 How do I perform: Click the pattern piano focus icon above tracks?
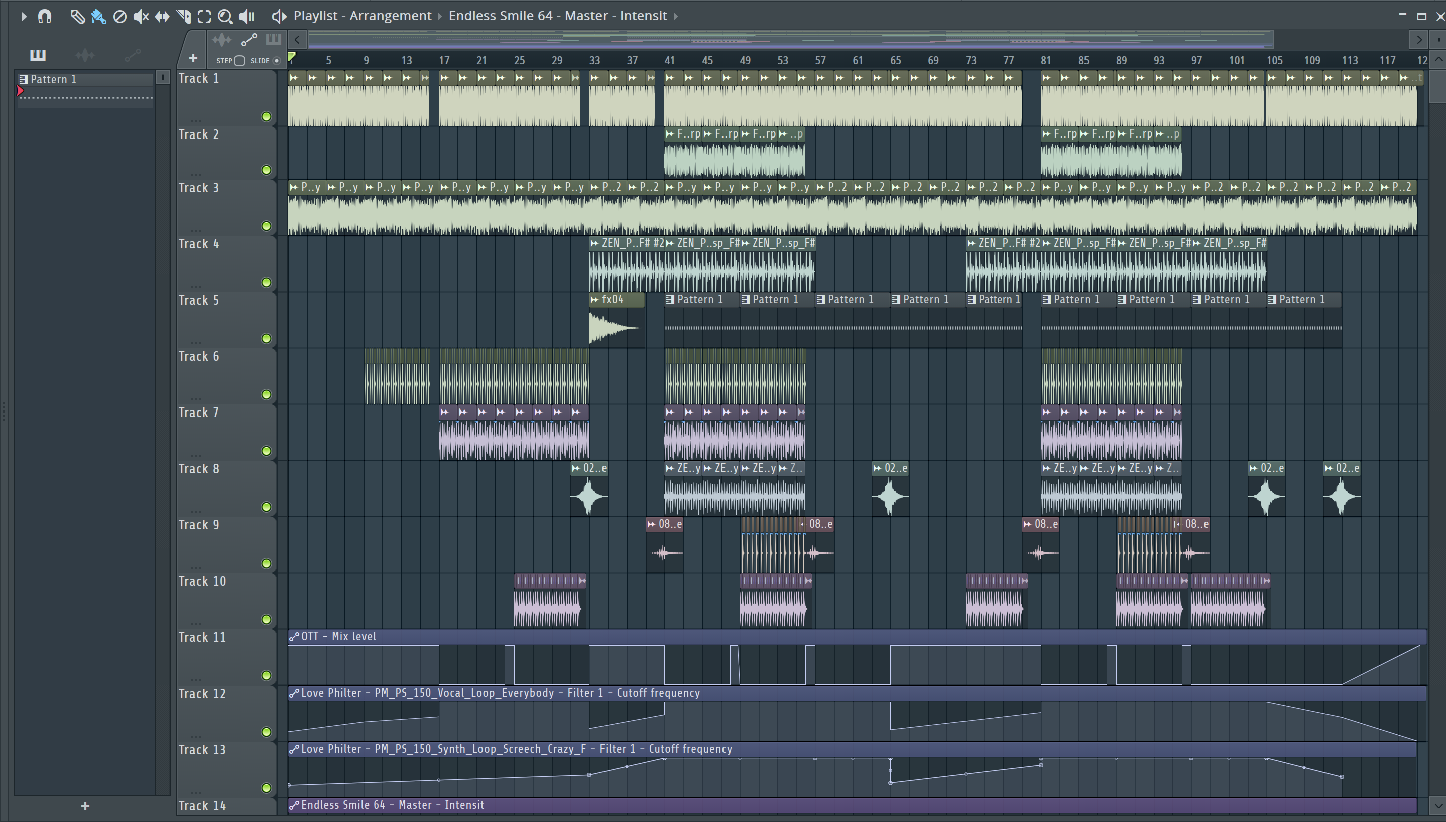(273, 40)
